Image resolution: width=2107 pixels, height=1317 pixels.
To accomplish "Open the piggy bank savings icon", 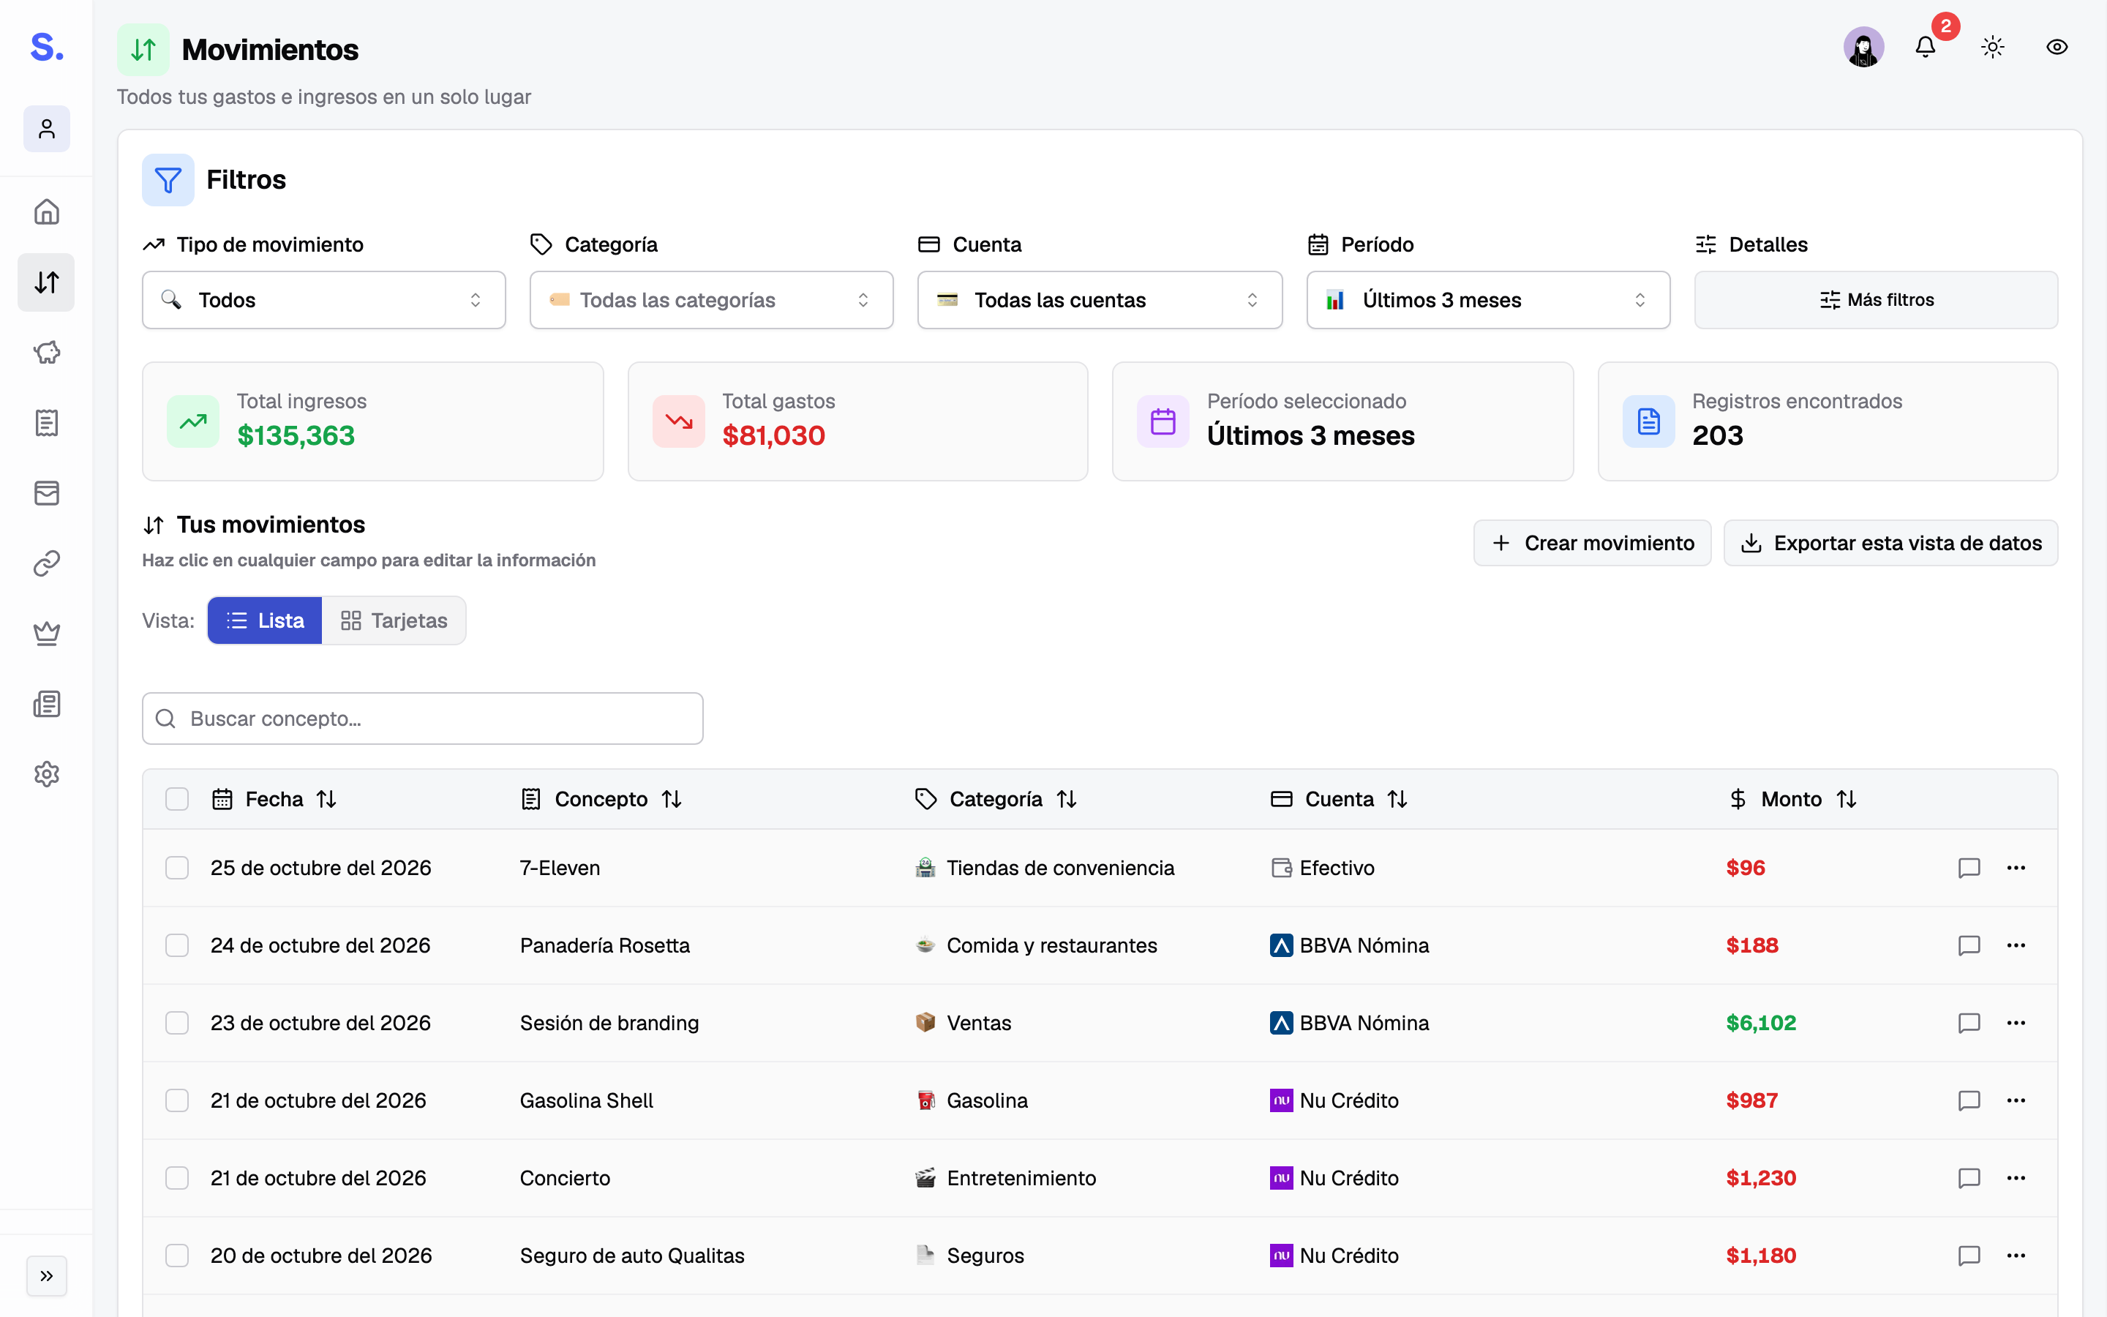I will (46, 352).
